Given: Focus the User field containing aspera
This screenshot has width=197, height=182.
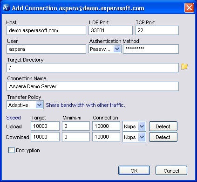Looking at the screenshot, I should (x=46, y=49).
